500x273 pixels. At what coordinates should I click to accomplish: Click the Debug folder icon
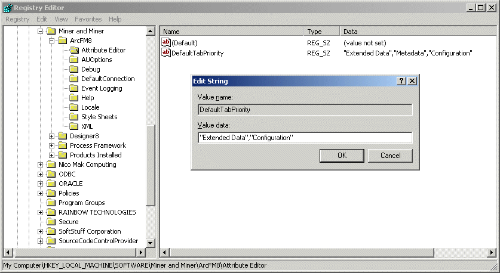[x=74, y=69]
